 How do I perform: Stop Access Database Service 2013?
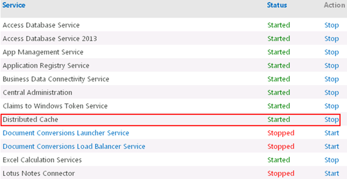click(332, 39)
